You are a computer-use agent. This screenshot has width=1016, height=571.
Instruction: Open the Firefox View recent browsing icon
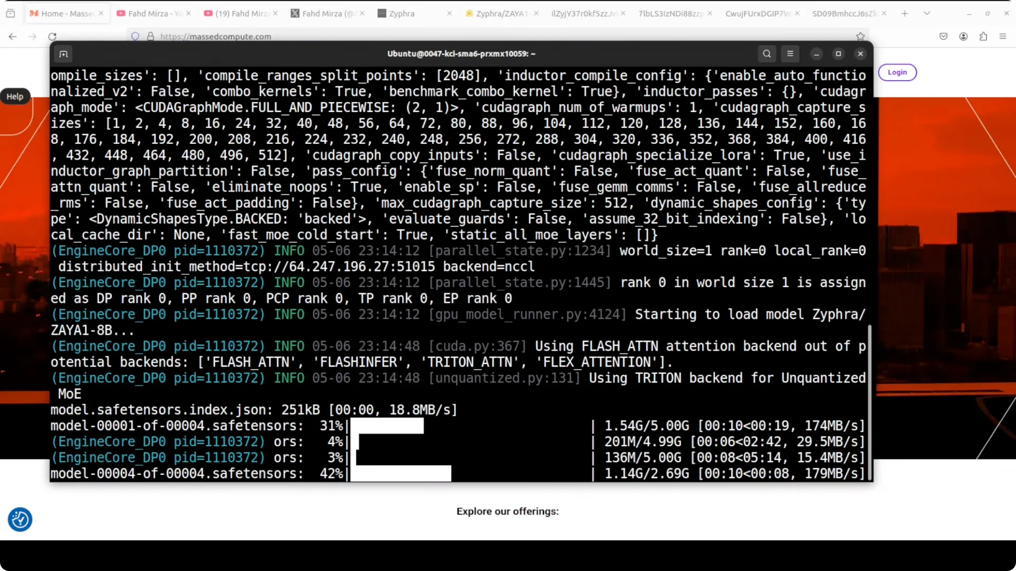11,13
